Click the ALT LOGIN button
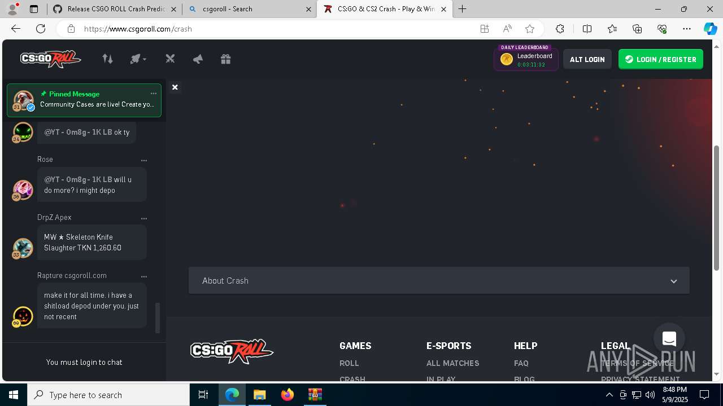723x406 pixels. click(x=587, y=59)
